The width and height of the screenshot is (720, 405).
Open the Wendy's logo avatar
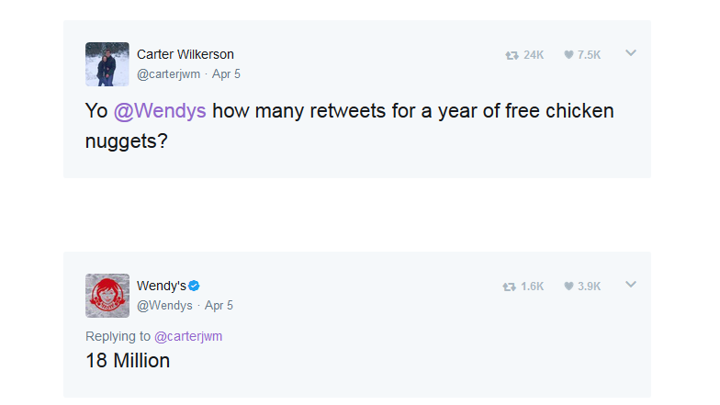[x=107, y=296]
